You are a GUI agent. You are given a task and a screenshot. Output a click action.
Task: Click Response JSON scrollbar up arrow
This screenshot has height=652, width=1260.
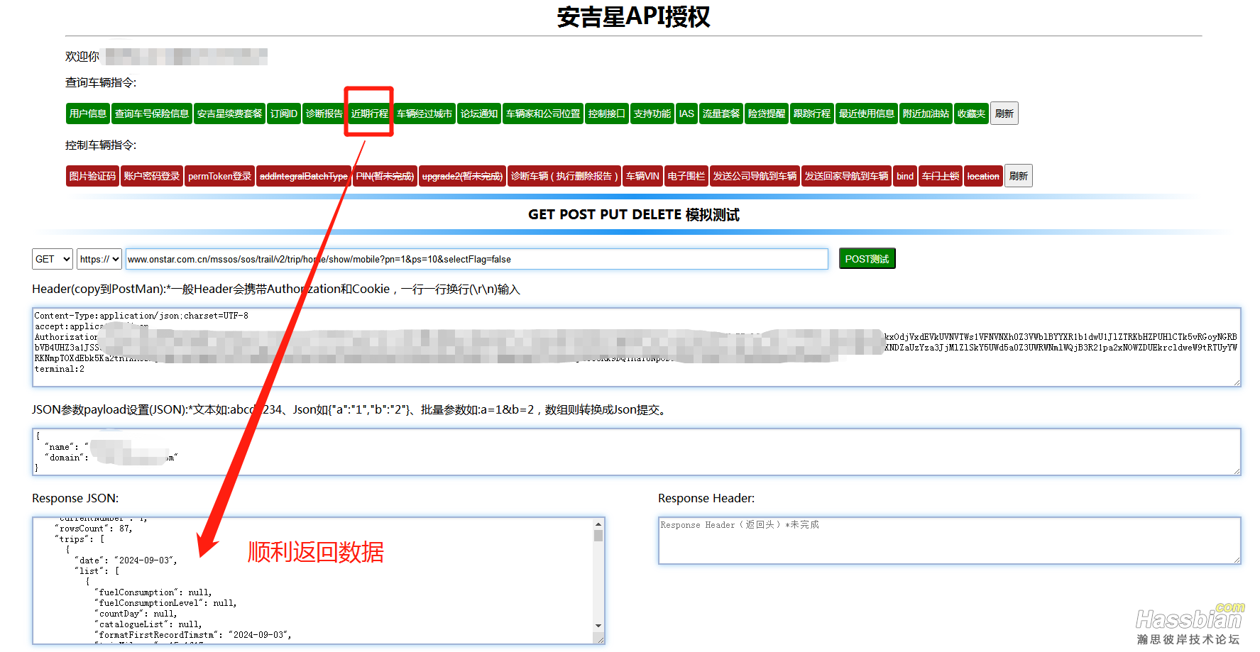click(x=598, y=524)
